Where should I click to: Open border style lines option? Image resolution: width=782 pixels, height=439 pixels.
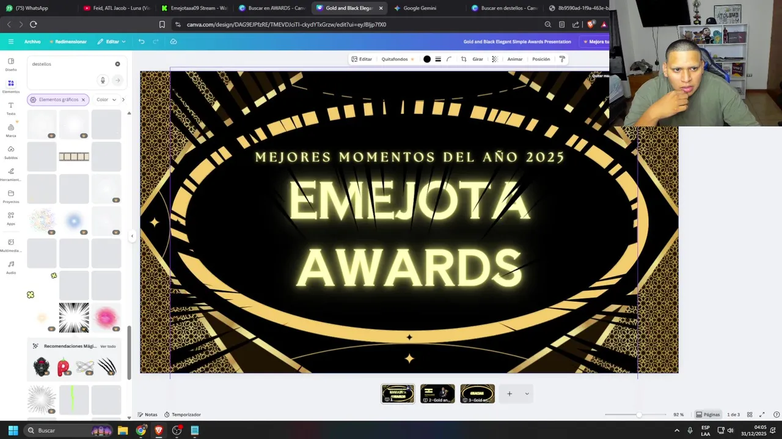coord(438,59)
